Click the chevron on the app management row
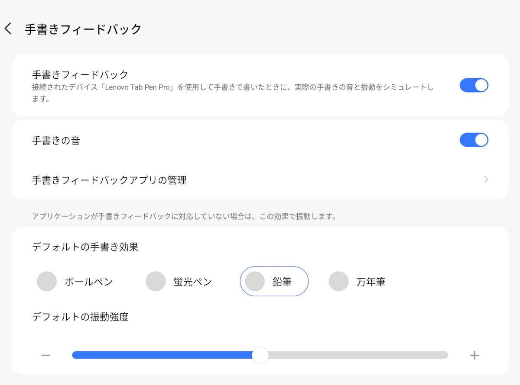The image size is (520, 385). pos(486,180)
